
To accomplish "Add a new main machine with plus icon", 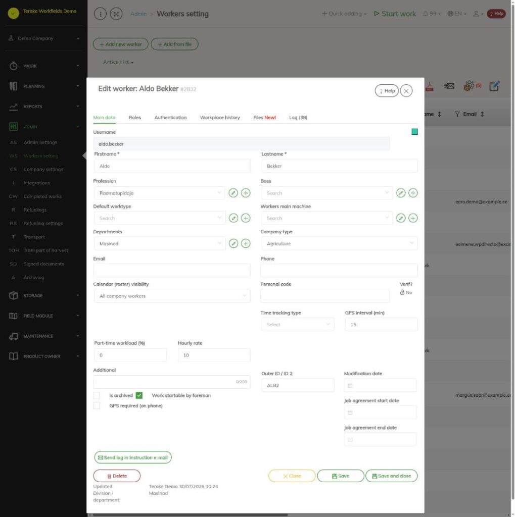I will pyautogui.click(x=413, y=218).
